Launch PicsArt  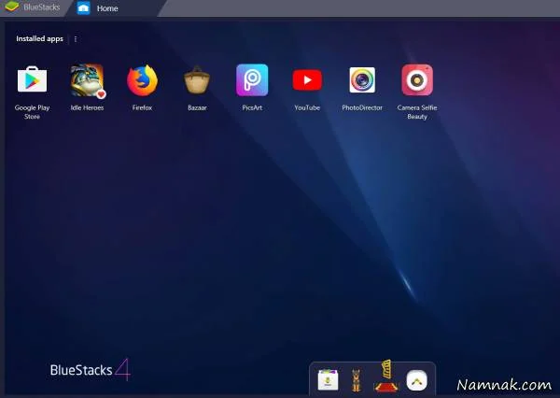252,80
